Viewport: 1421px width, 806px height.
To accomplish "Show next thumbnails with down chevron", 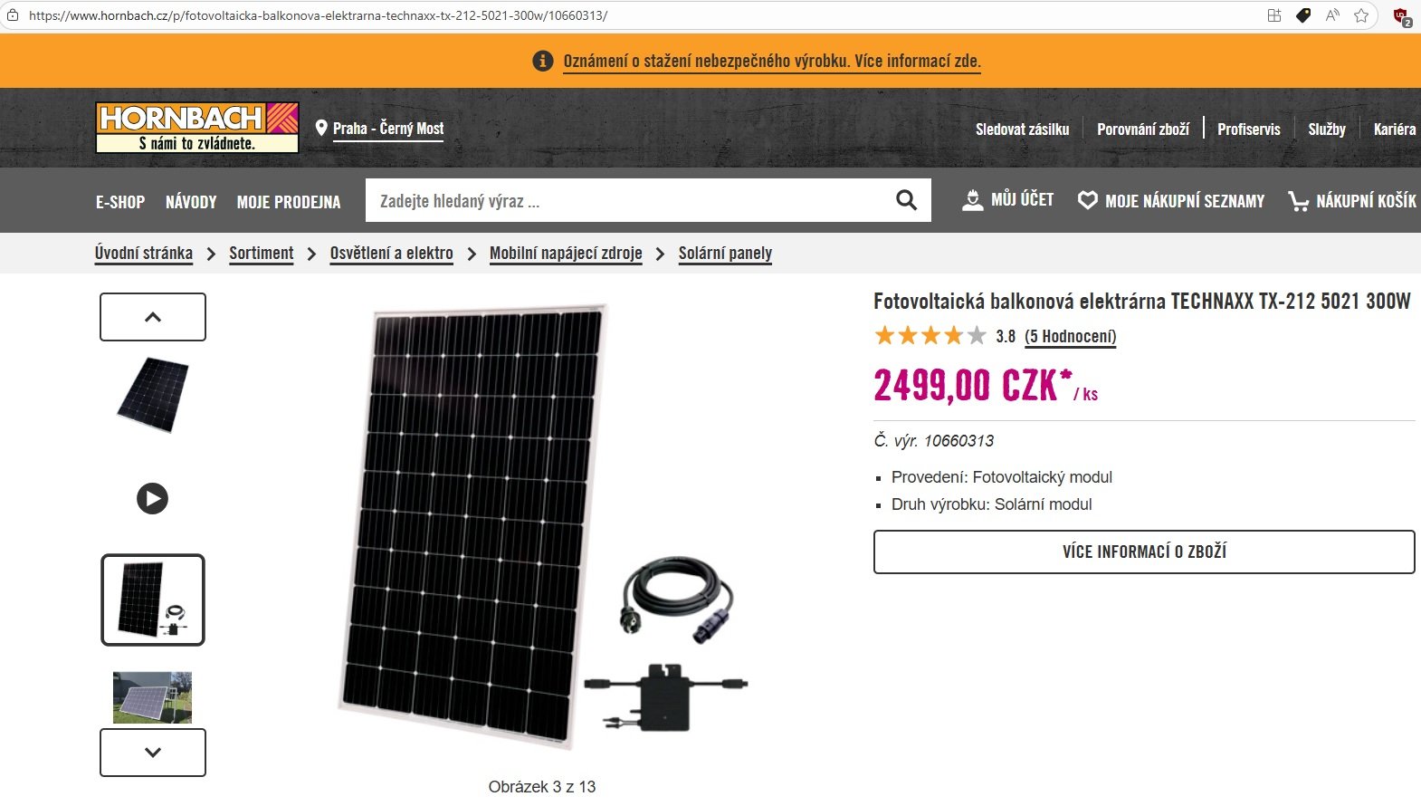I will pyautogui.click(x=153, y=753).
